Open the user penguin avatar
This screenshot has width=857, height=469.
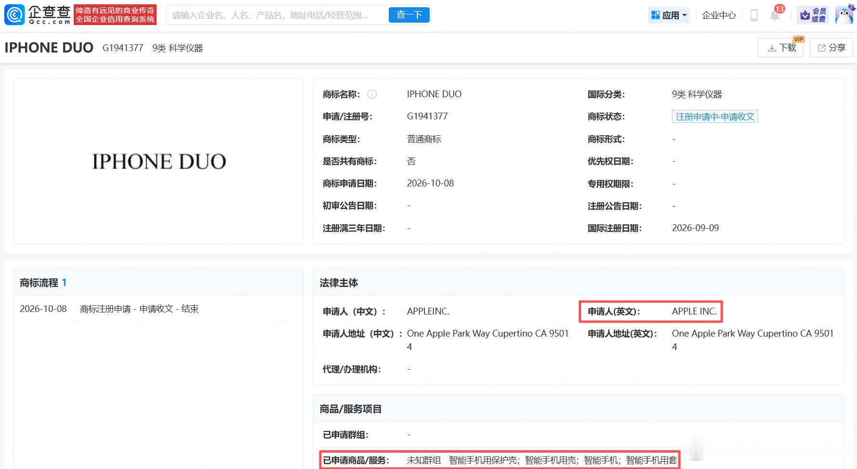844,15
